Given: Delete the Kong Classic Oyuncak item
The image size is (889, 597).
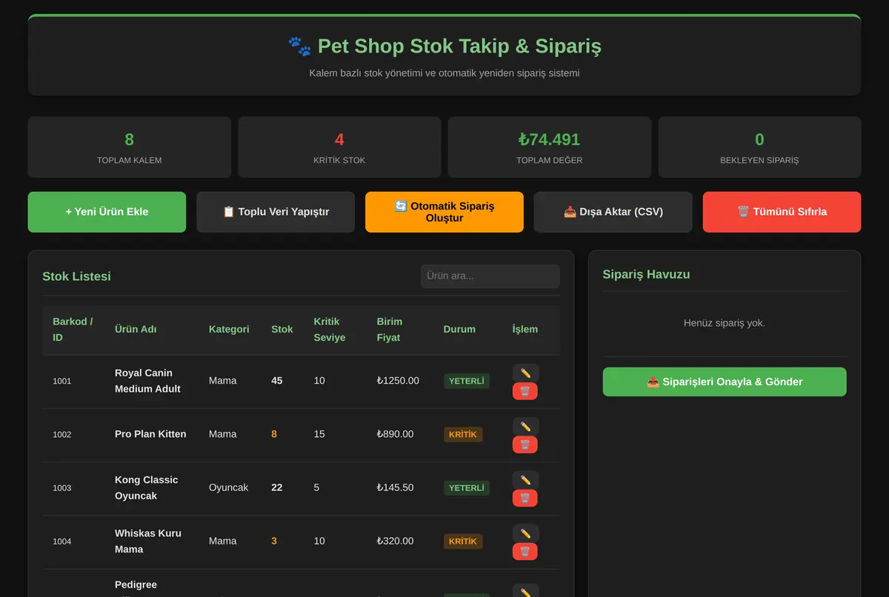Looking at the screenshot, I should pyautogui.click(x=525, y=498).
